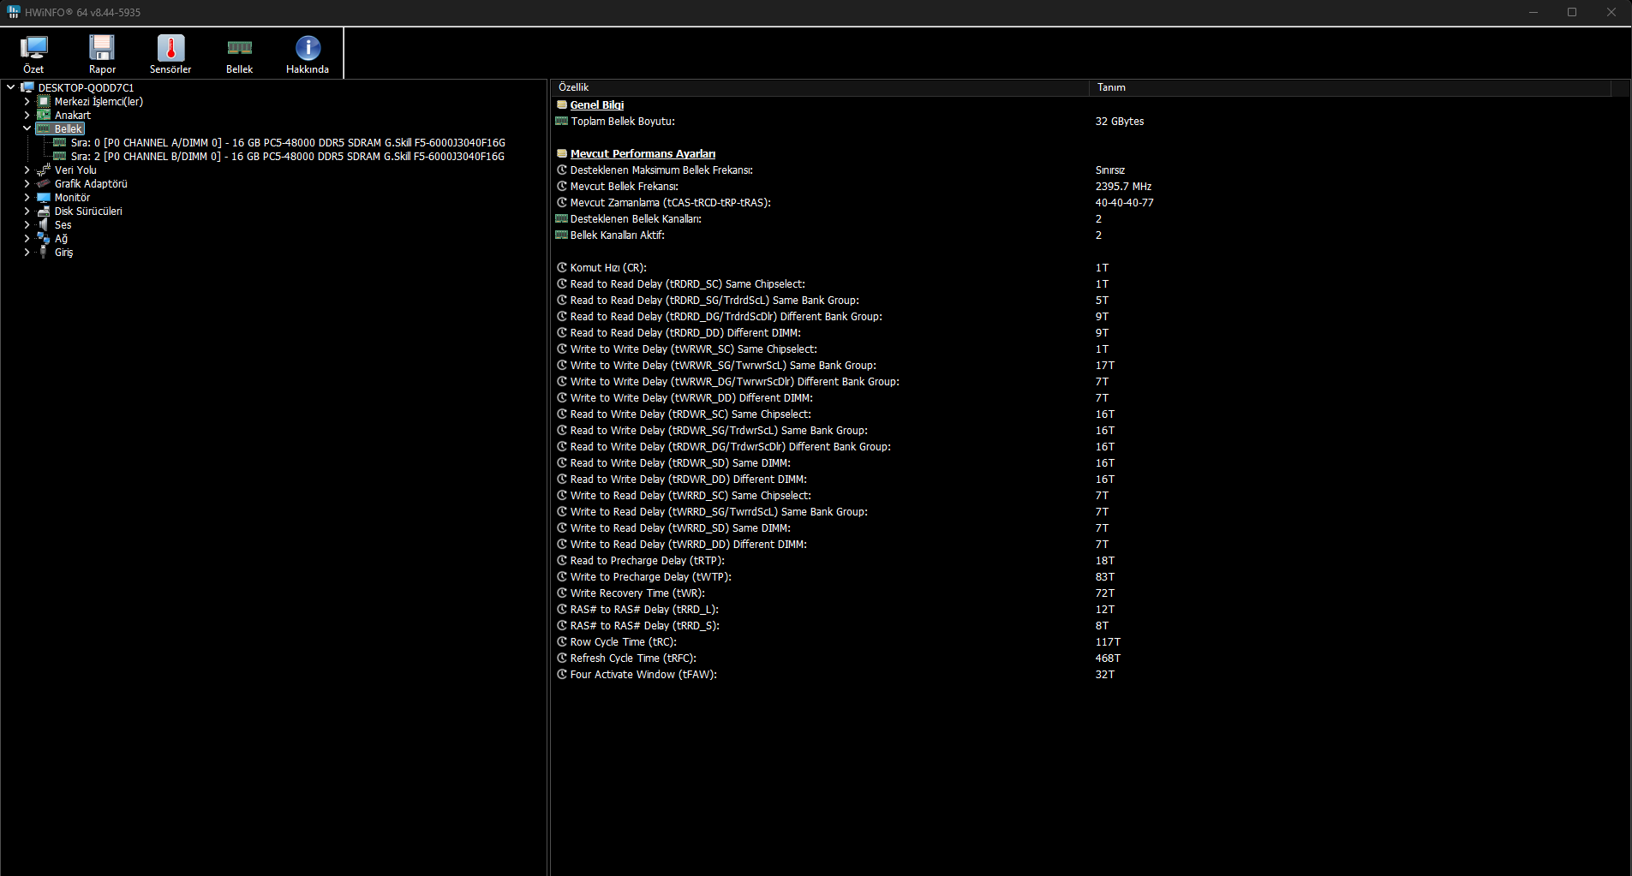Open the Özet summary toolbar icon
This screenshot has width=1632, height=876.
(33, 49)
